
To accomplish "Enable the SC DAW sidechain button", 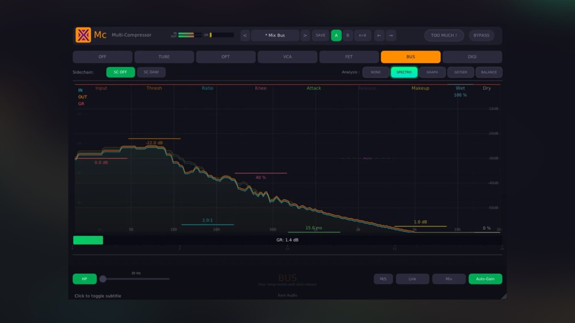I will click(151, 72).
